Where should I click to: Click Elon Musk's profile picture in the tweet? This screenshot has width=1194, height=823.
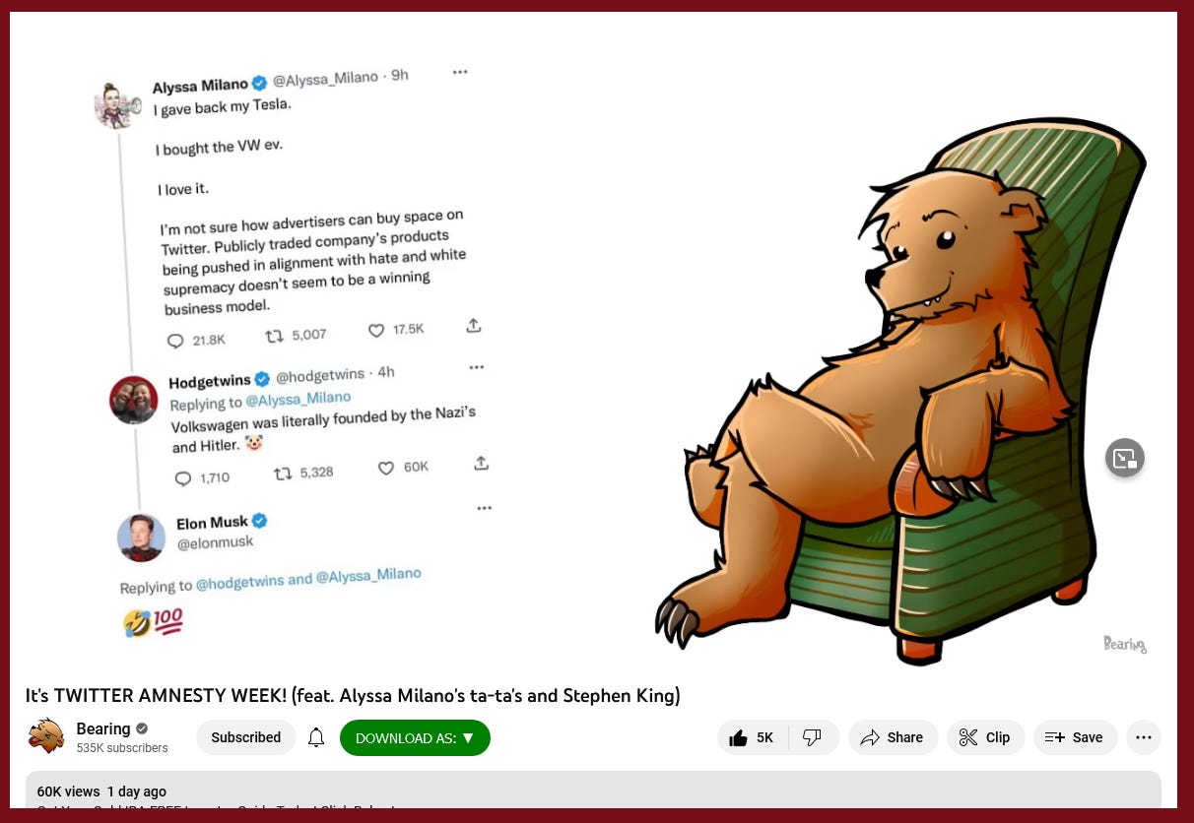click(141, 538)
